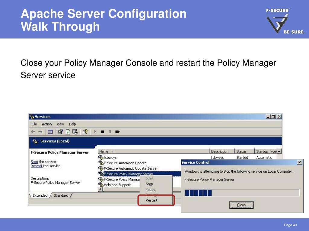
Task: Maximize the Services window
Action: (273, 117)
